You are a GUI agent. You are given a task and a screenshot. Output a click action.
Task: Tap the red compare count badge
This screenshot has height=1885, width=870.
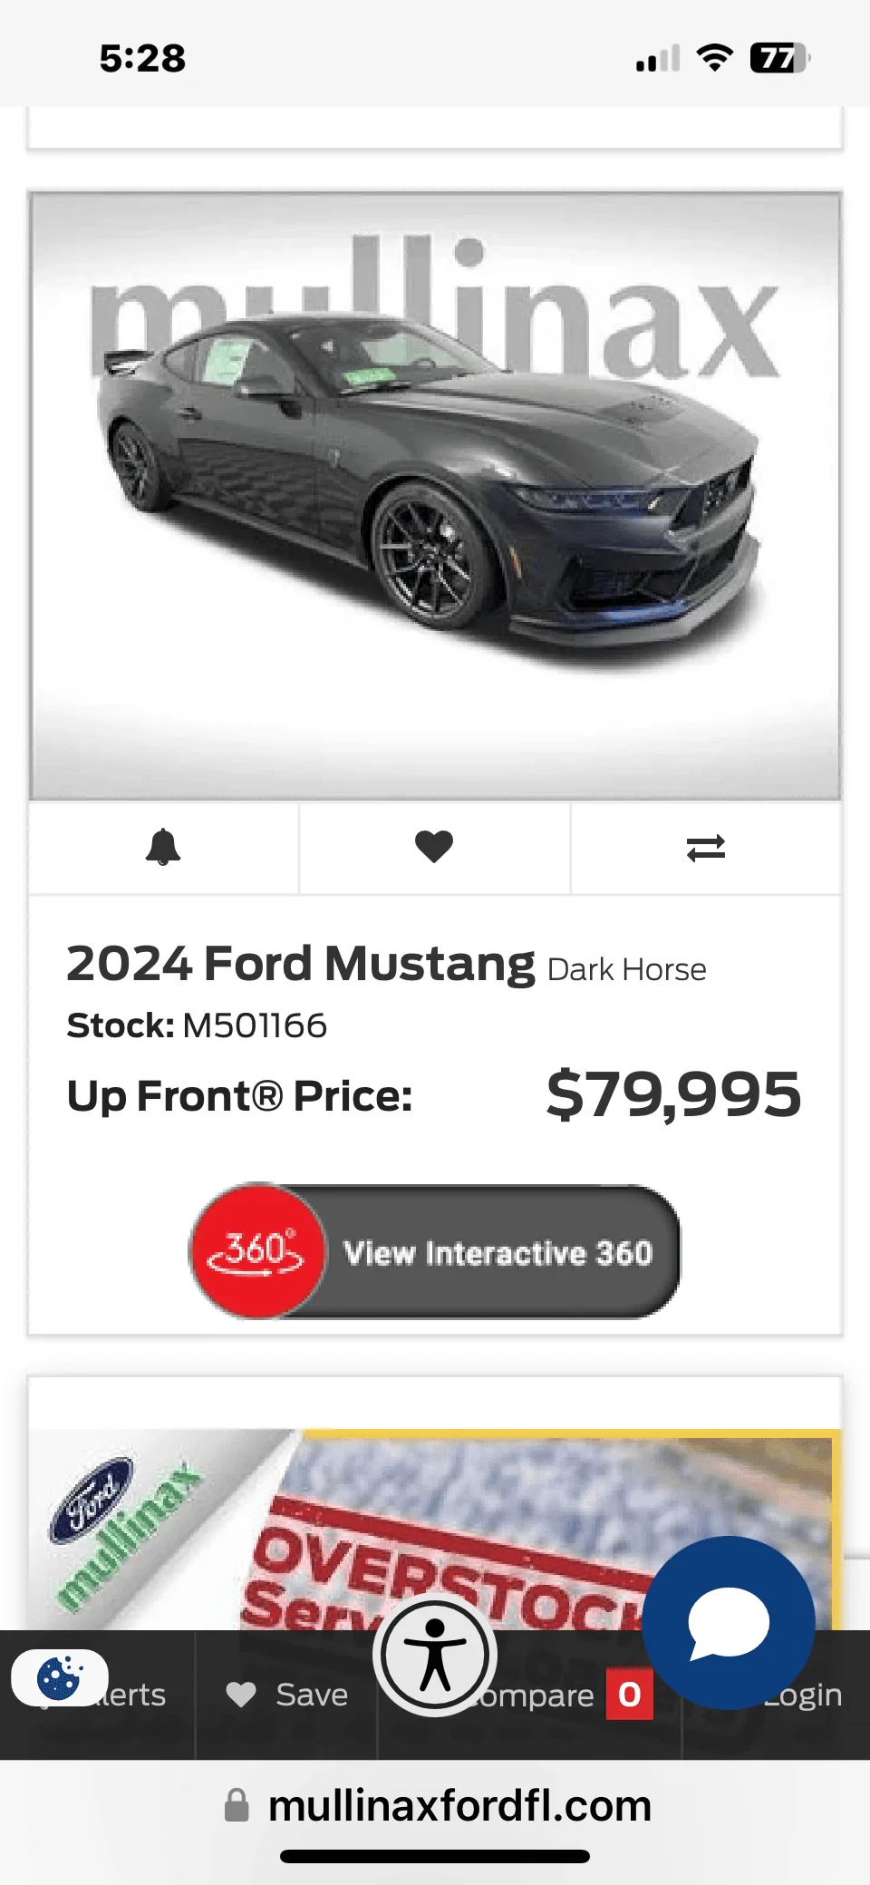click(630, 1694)
